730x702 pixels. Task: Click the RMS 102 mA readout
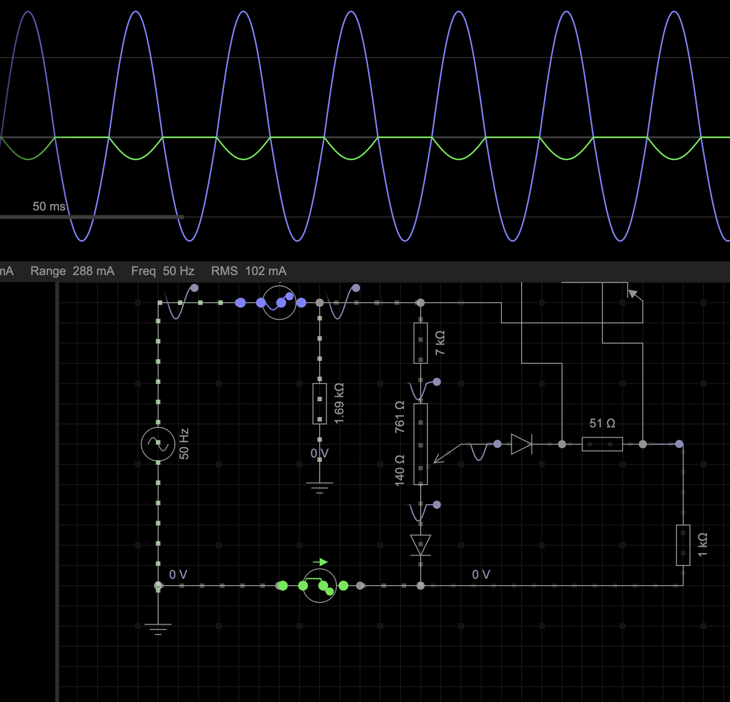click(248, 271)
